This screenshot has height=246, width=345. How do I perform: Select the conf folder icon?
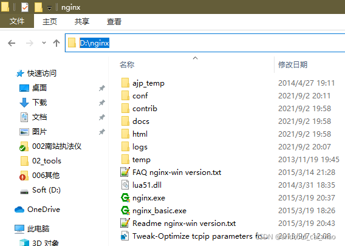125,96
